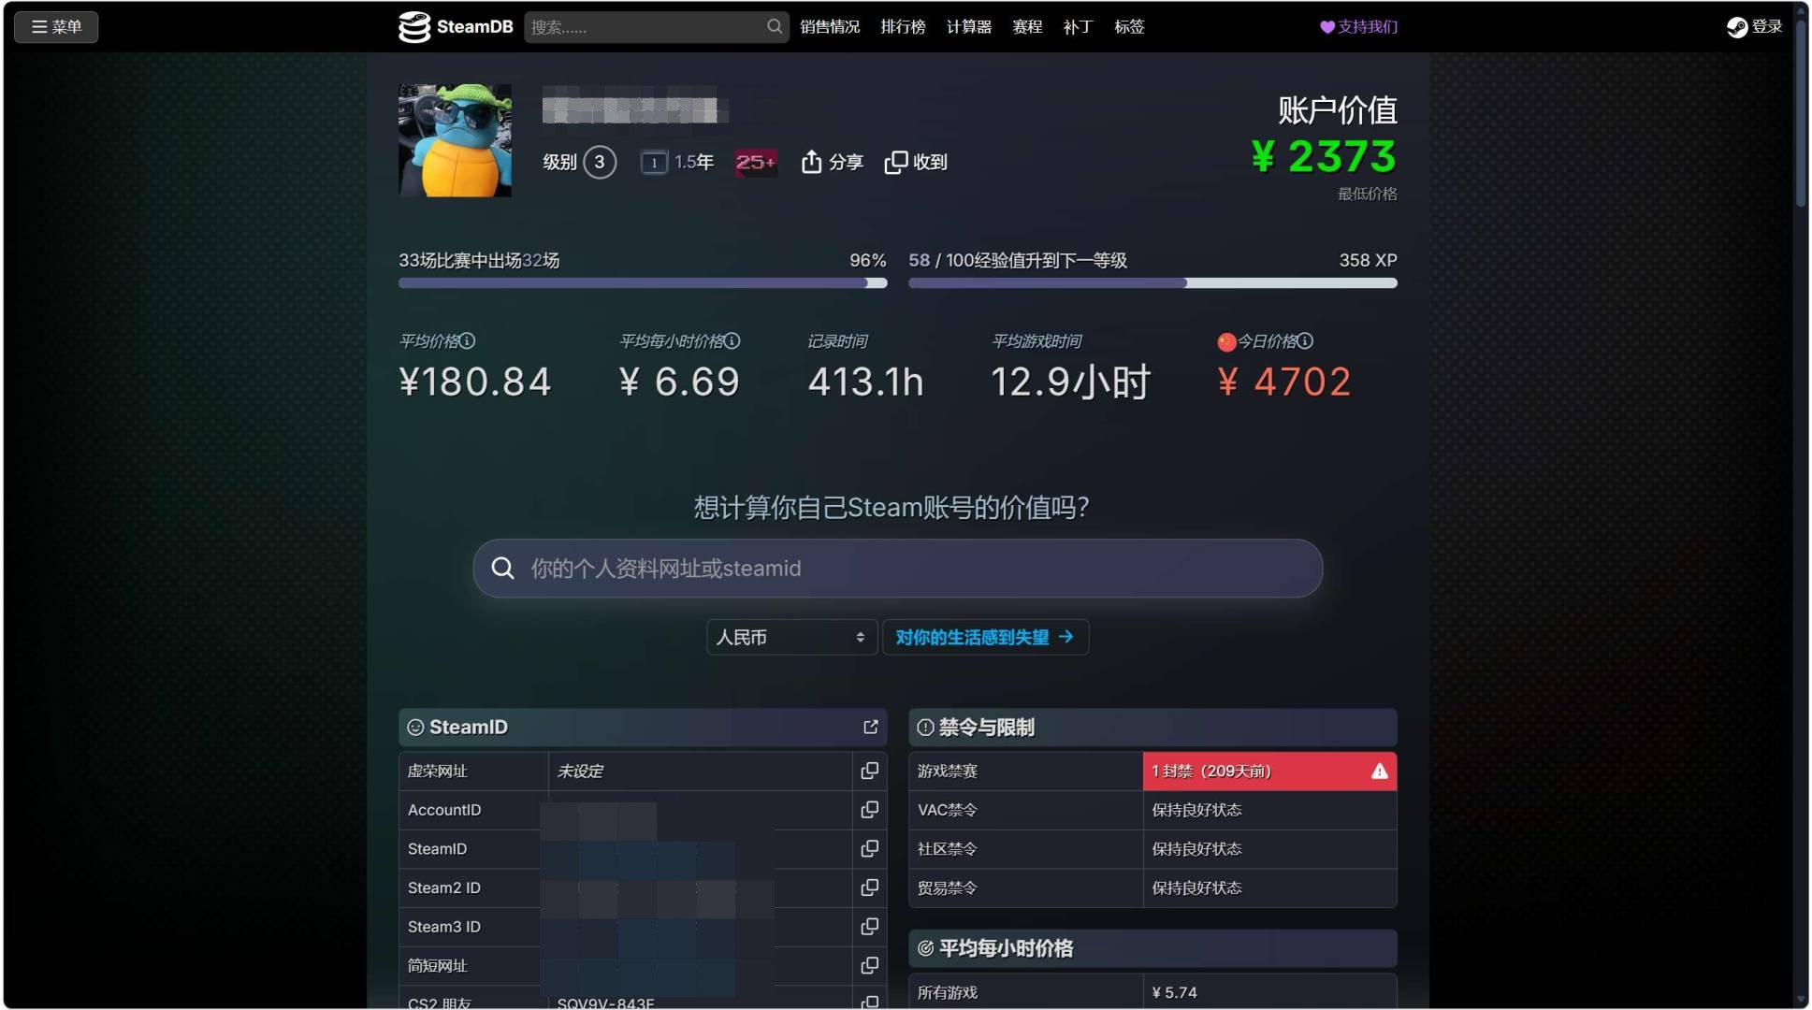Click the magnifier icon in top search bar
Image resolution: width=1812 pixels, height=1010 pixels.
click(775, 27)
